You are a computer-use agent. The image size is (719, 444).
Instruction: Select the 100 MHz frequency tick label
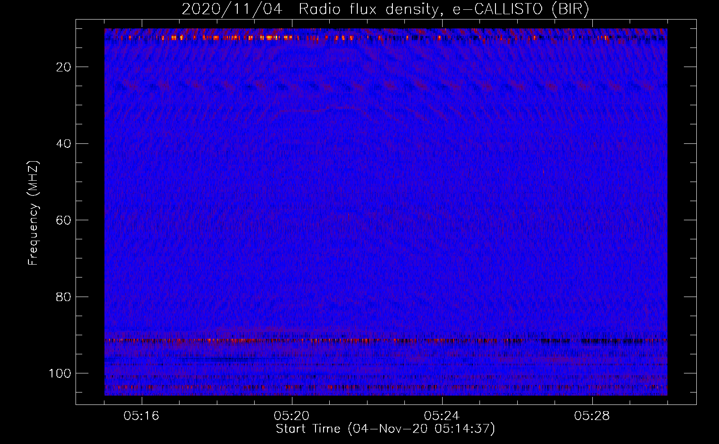tap(59, 373)
